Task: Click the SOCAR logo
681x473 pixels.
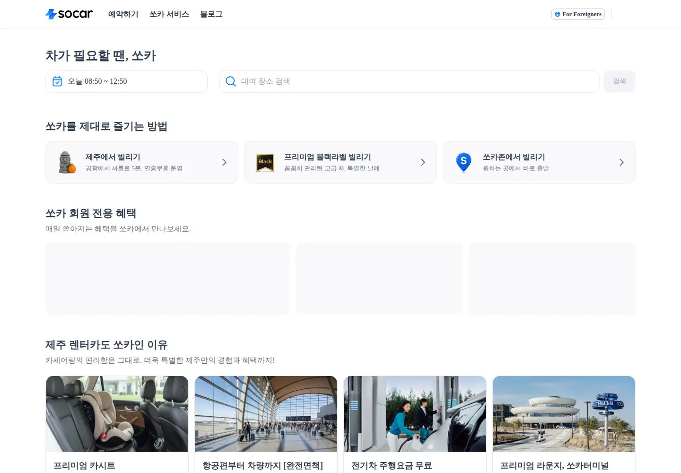Action: 69,14
